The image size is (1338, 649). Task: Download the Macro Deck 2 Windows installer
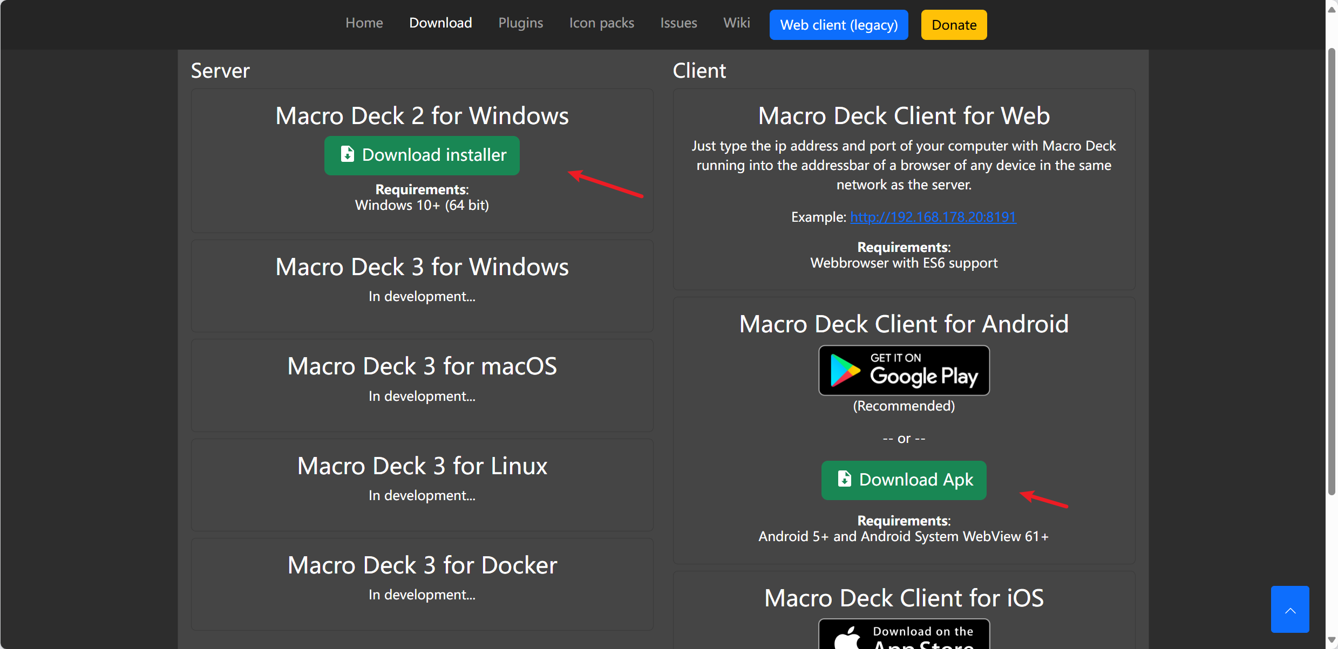point(422,155)
